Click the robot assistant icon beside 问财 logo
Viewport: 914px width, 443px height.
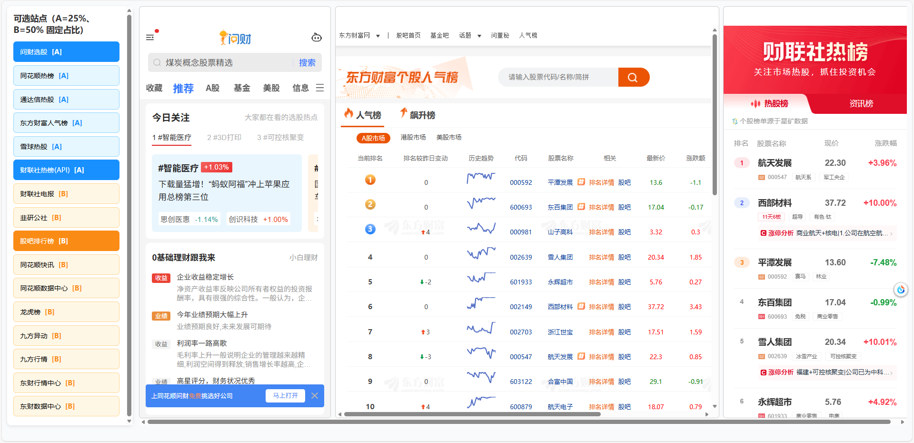pyautogui.click(x=317, y=38)
